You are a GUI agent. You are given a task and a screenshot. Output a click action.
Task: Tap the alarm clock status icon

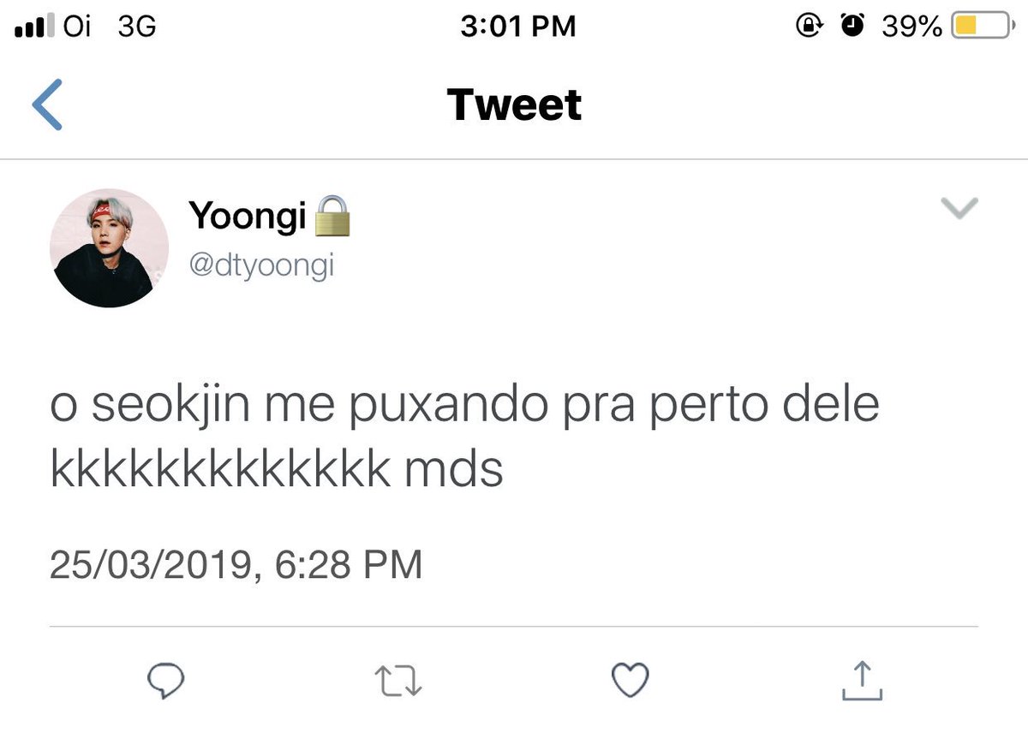tap(852, 27)
